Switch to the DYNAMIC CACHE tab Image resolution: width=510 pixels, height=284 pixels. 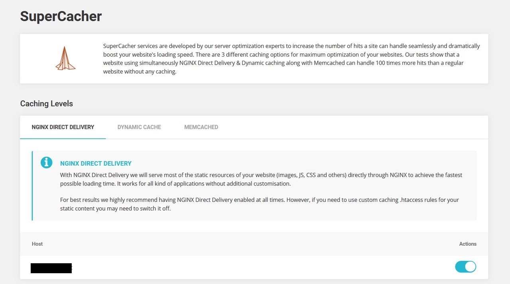139,127
